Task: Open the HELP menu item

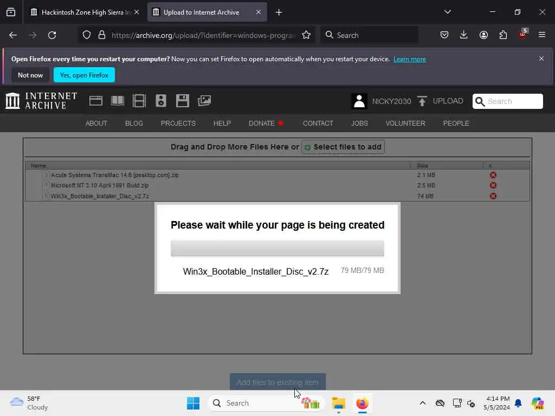Action: (x=222, y=123)
